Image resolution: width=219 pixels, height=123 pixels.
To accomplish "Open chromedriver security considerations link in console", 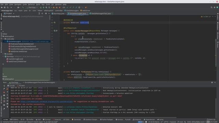I will [x=47, y=101].
